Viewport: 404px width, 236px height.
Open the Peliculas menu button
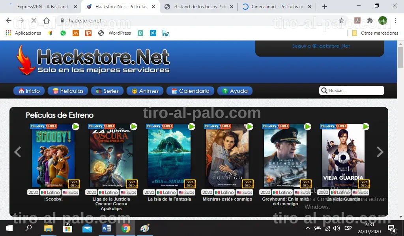[x=68, y=91]
